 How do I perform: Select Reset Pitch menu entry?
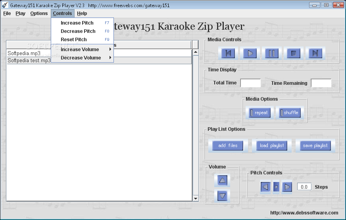tap(82, 40)
